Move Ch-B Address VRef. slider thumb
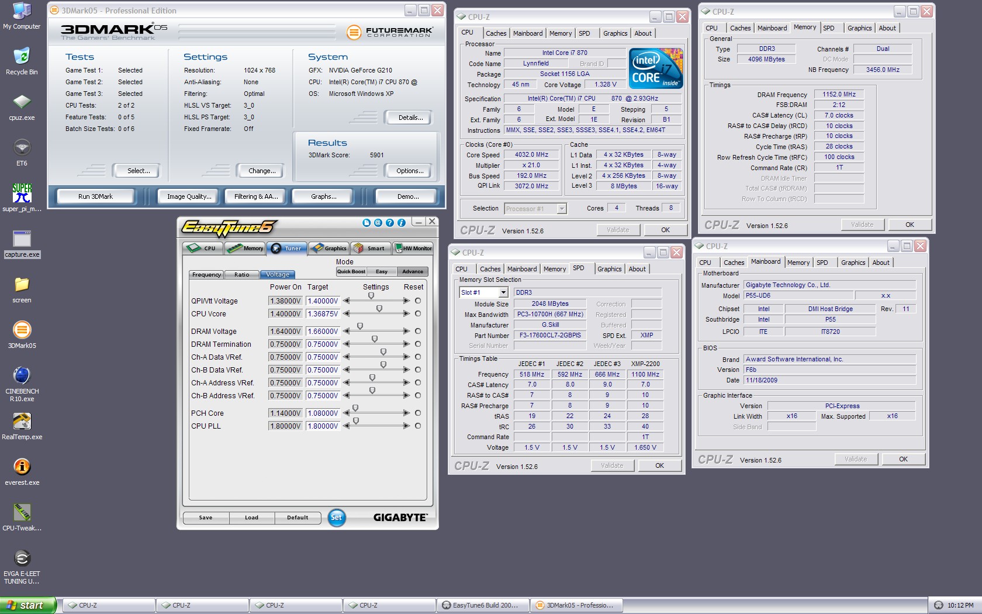The height and width of the screenshot is (614, 982). coord(372,391)
